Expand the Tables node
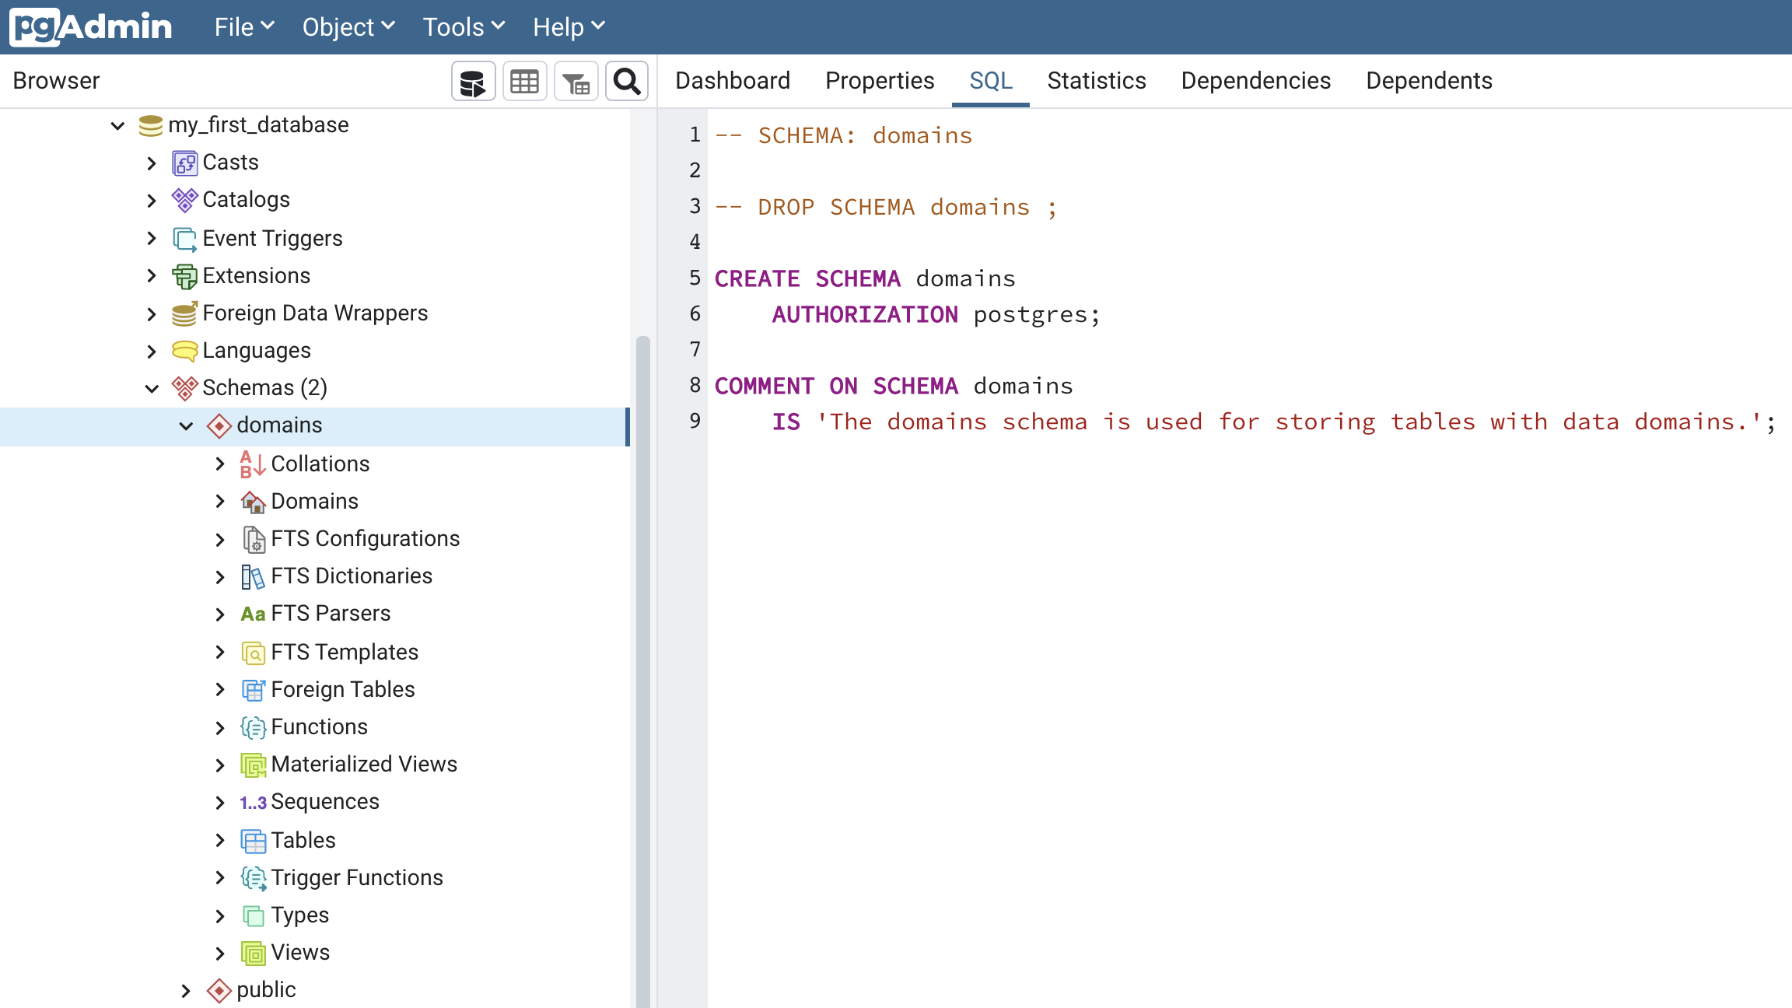 (x=220, y=840)
